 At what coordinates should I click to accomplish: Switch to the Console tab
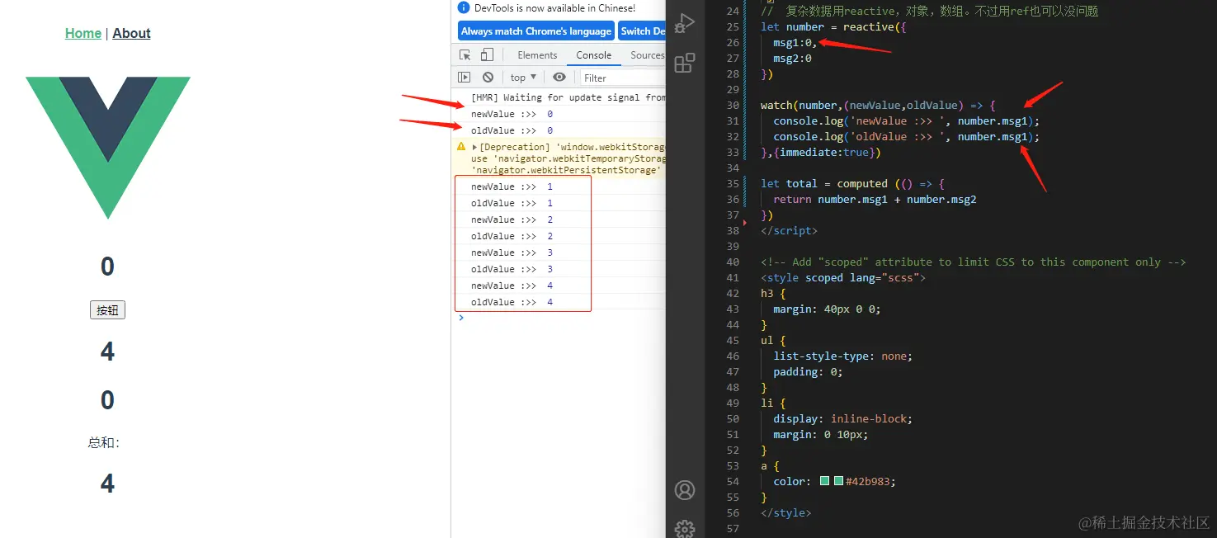coord(594,55)
